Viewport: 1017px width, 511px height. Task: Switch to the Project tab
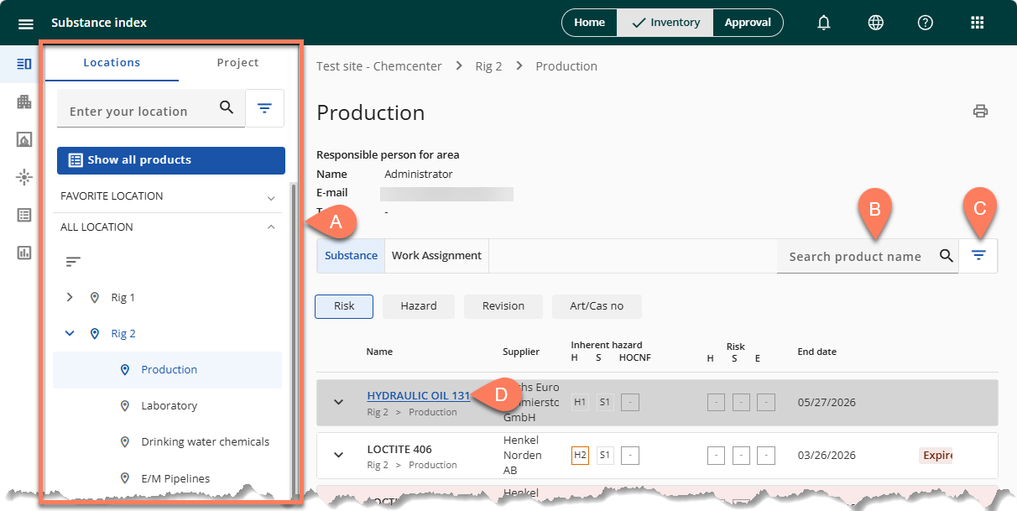click(237, 63)
